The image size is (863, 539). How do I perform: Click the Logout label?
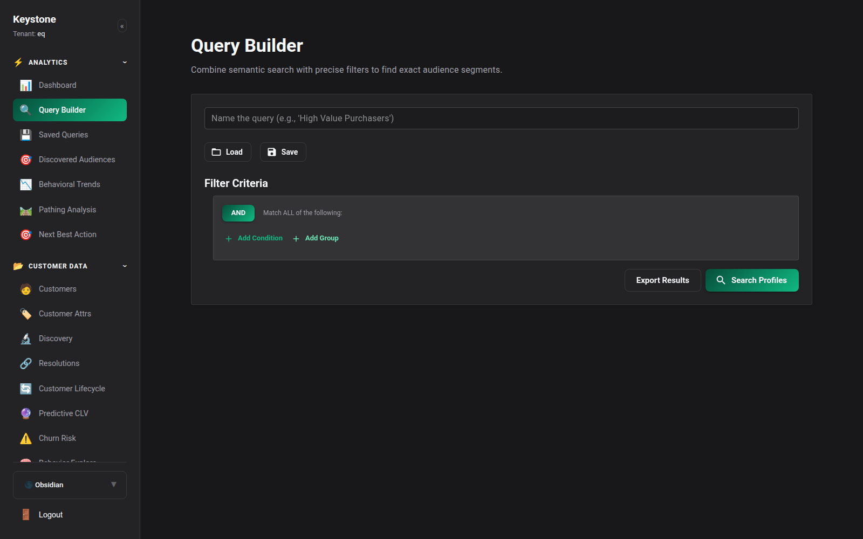[x=51, y=515]
